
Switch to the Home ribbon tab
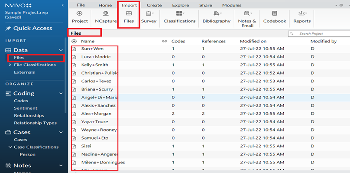point(105,5)
